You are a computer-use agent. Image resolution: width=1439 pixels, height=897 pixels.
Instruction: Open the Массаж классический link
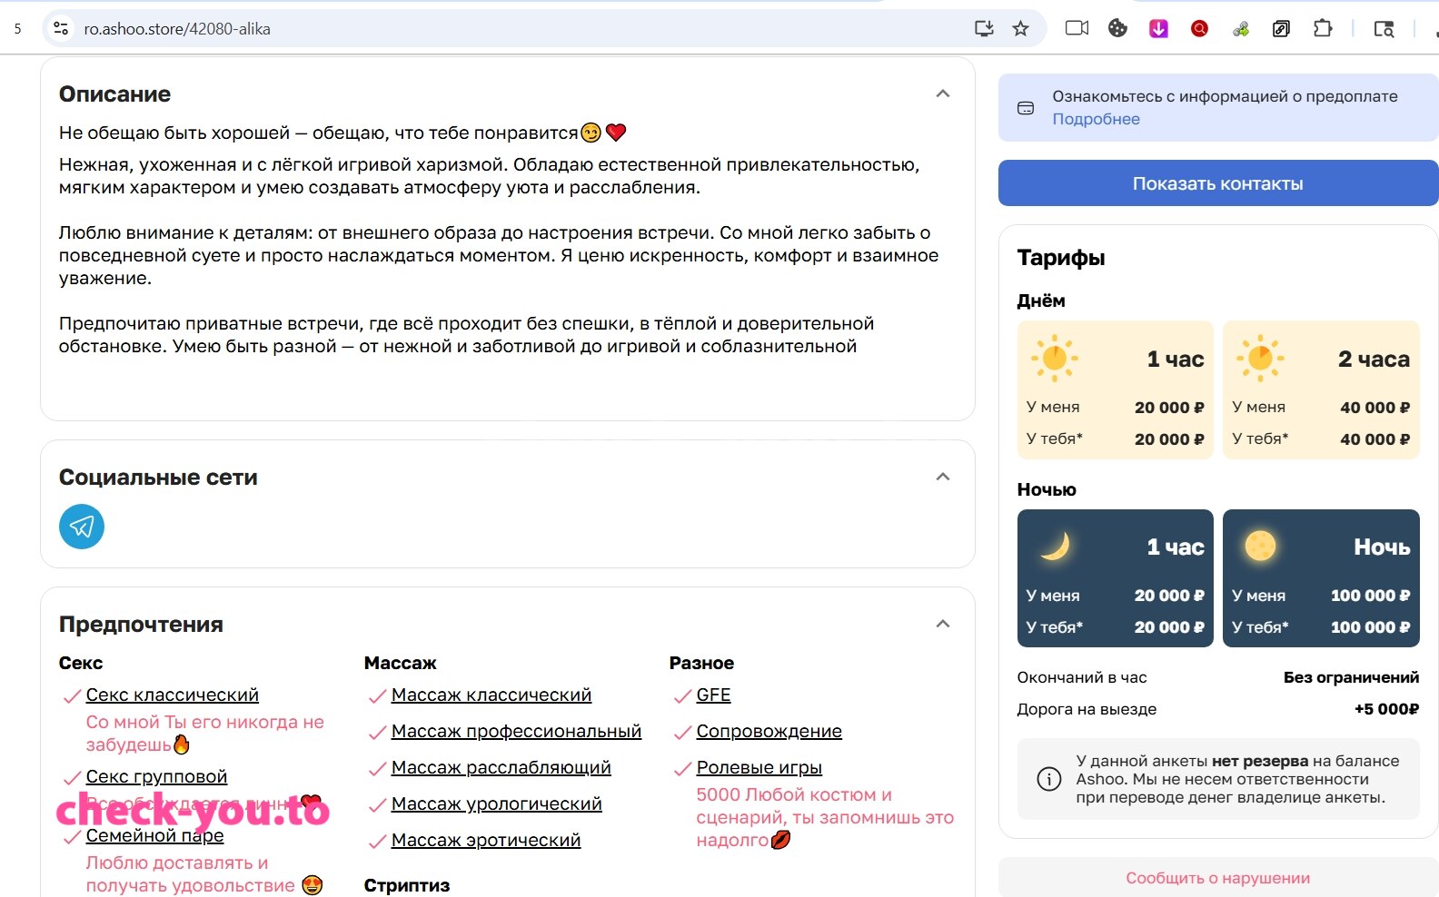coord(491,695)
